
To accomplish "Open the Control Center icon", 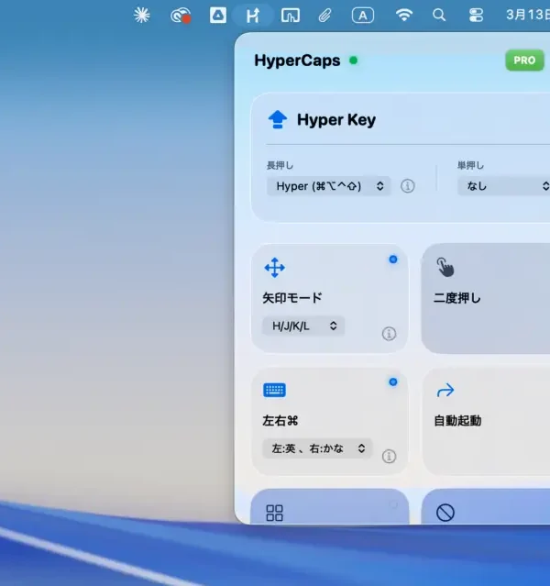I will pos(476,16).
